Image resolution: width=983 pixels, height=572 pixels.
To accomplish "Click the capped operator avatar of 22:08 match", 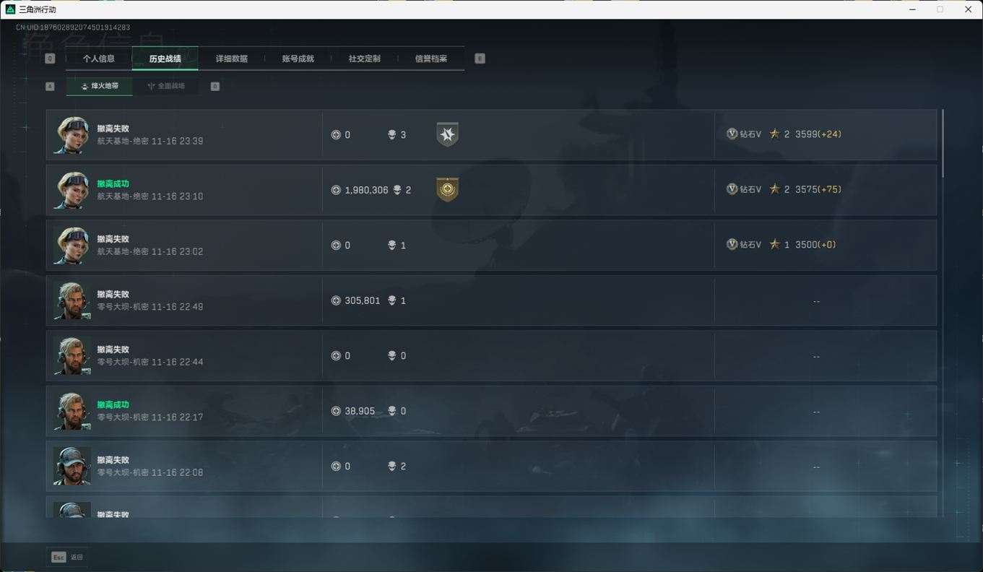I will [72, 466].
